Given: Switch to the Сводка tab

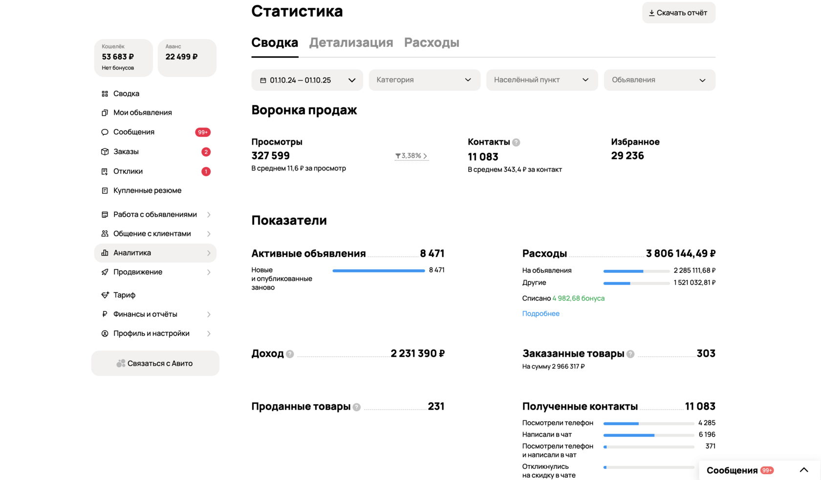Looking at the screenshot, I should 275,43.
